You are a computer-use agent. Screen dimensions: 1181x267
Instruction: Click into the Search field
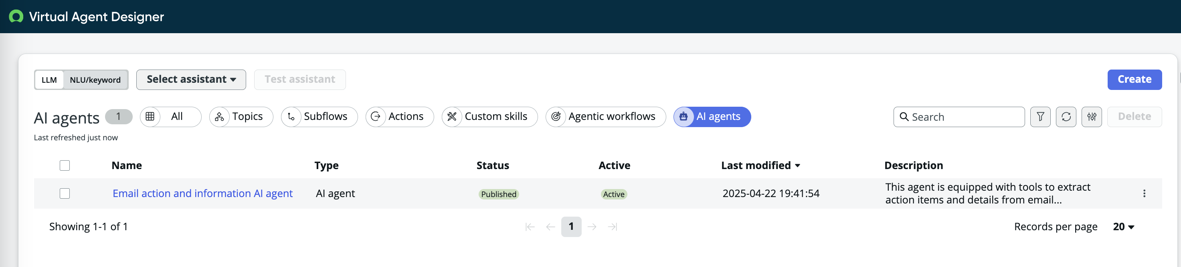(959, 117)
